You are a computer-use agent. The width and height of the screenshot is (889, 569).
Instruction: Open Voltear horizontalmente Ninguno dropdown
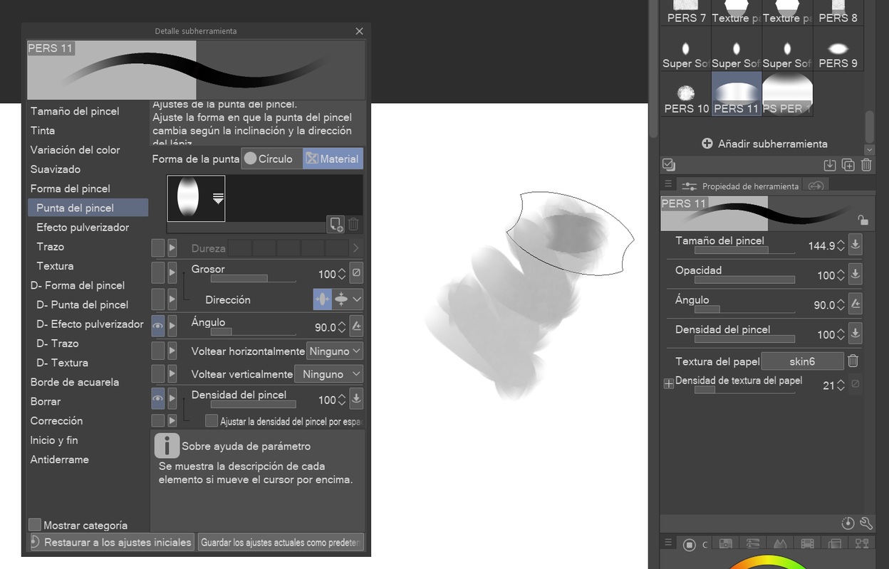(335, 351)
